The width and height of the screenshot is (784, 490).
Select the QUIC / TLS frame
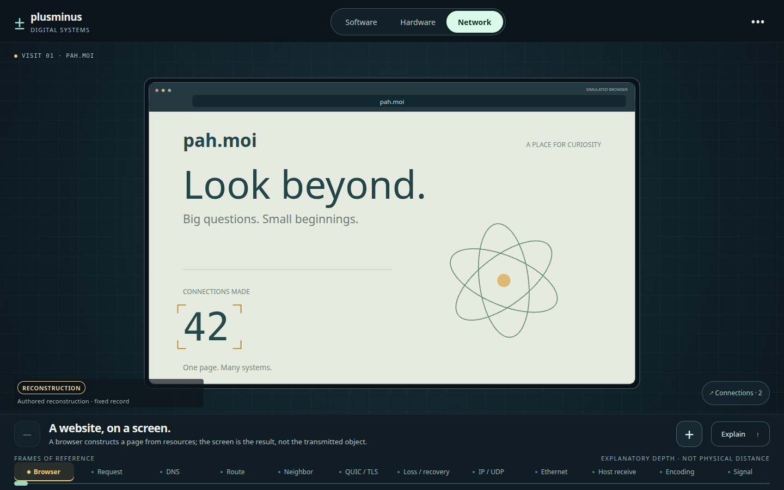pyautogui.click(x=358, y=472)
